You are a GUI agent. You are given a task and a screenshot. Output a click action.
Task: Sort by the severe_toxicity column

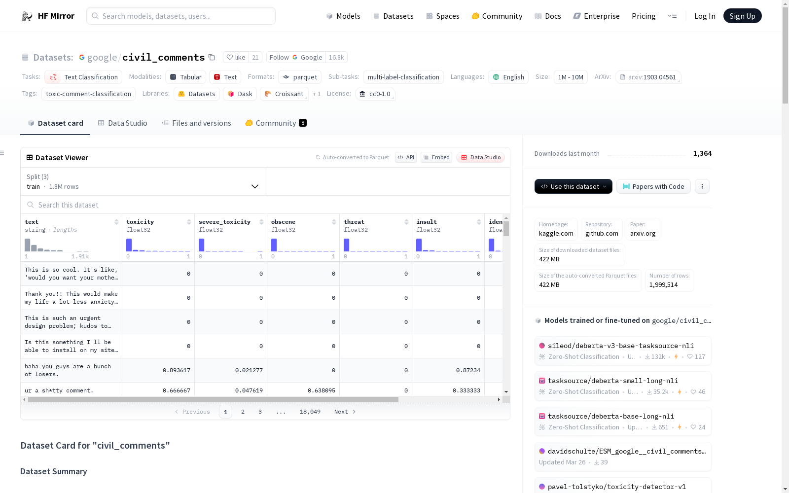261,222
